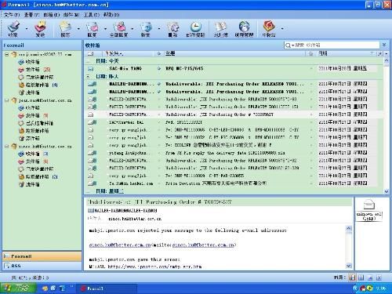Open the View (查看) menu
Viewport: 392px width, 294px height.
pyautogui.click(x=31, y=15)
